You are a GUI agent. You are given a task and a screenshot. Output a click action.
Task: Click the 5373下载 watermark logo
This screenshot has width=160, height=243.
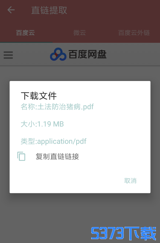click(x=123, y=233)
